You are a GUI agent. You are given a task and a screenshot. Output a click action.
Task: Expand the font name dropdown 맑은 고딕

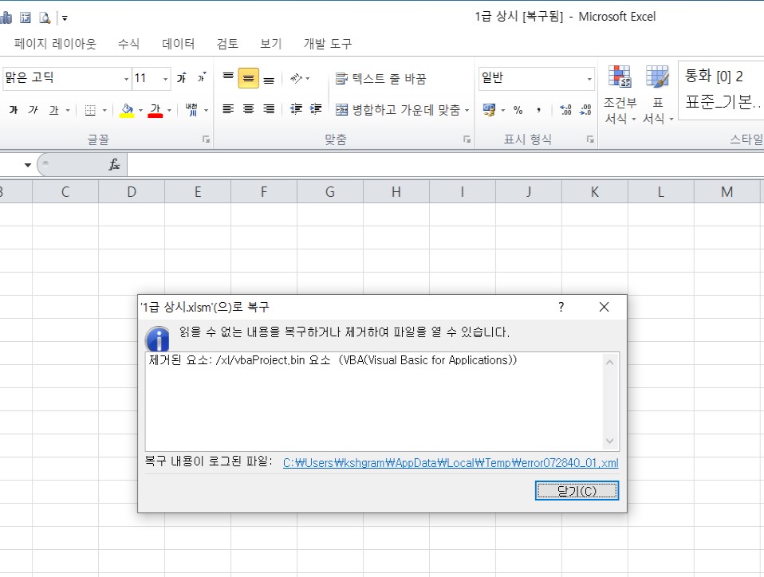pos(126,78)
